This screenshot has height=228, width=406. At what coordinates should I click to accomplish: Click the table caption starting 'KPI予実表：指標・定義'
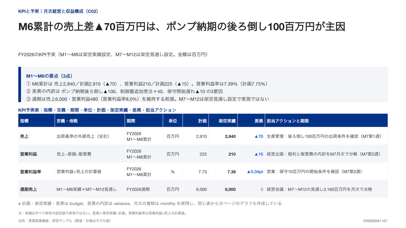97,110
